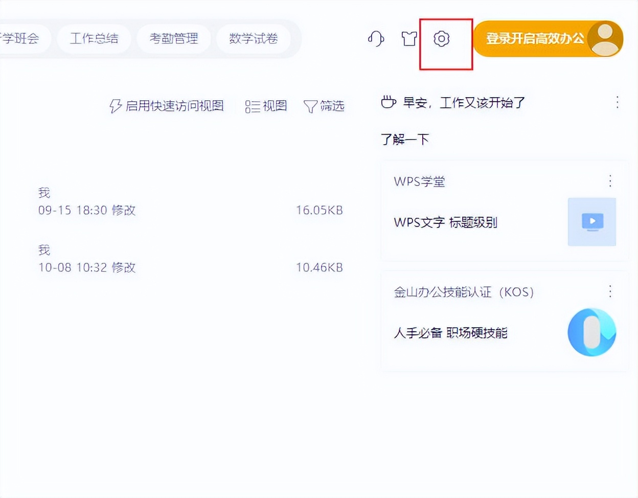Play the WPS文字 标题级别 video thumbnail

pos(591,221)
